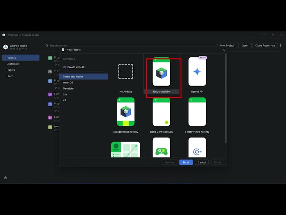This screenshot has width=286, height=215.
Task: Open Create with AI option
Action: click(76, 67)
